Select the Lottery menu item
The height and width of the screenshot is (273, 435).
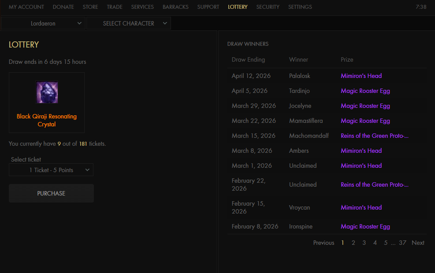pos(238,7)
